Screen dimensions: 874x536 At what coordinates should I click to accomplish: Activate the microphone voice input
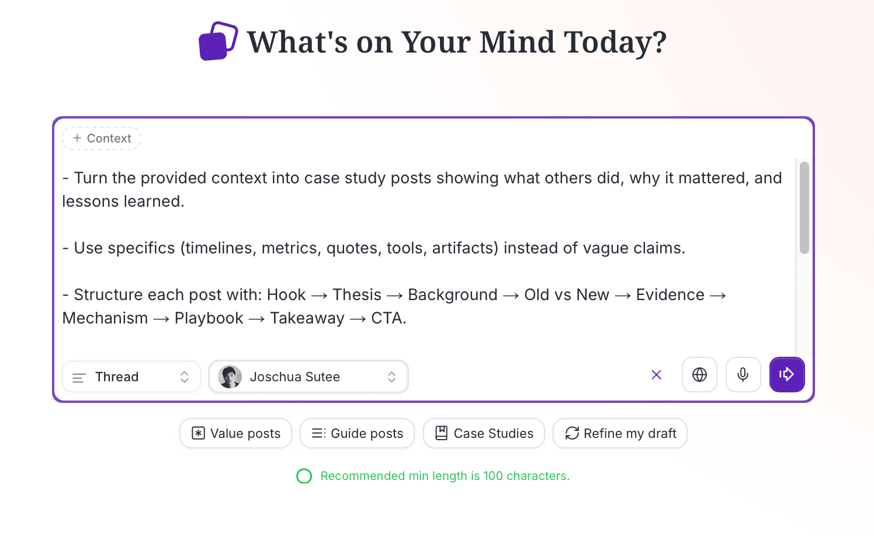click(x=743, y=374)
